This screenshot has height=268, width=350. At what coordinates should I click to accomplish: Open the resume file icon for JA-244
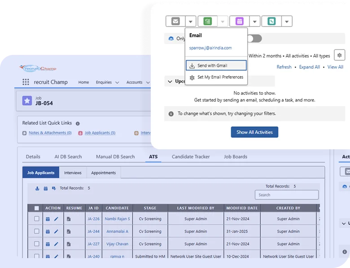point(69,232)
